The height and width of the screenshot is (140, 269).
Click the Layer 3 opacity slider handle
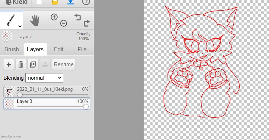[86, 107]
